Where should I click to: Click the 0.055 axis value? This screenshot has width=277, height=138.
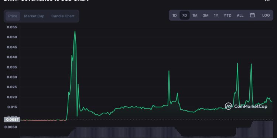(12, 27)
